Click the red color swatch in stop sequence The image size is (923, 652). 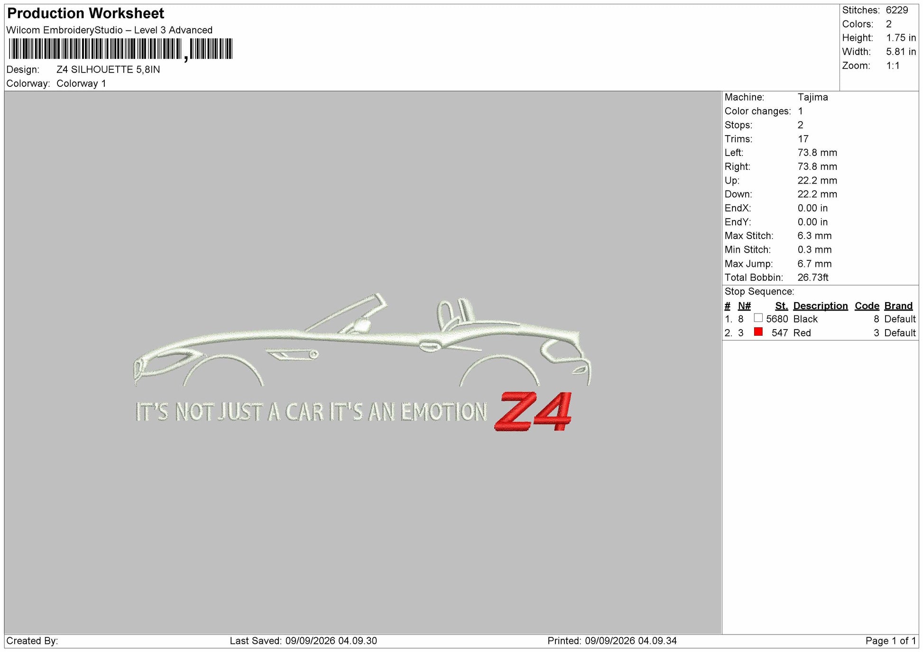pos(758,332)
